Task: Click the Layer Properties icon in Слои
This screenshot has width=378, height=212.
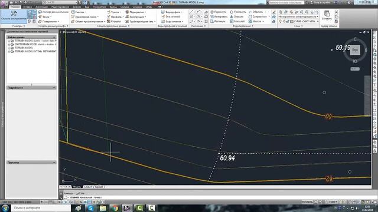Action: pyautogui.click(x=281, y=12)
